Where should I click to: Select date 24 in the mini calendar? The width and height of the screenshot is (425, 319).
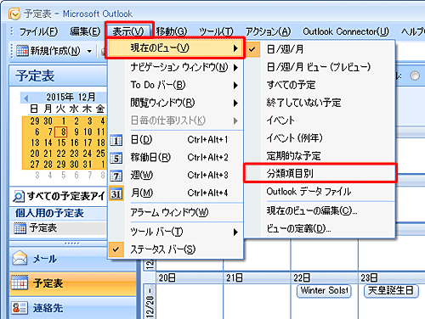[x=88, y=154]
